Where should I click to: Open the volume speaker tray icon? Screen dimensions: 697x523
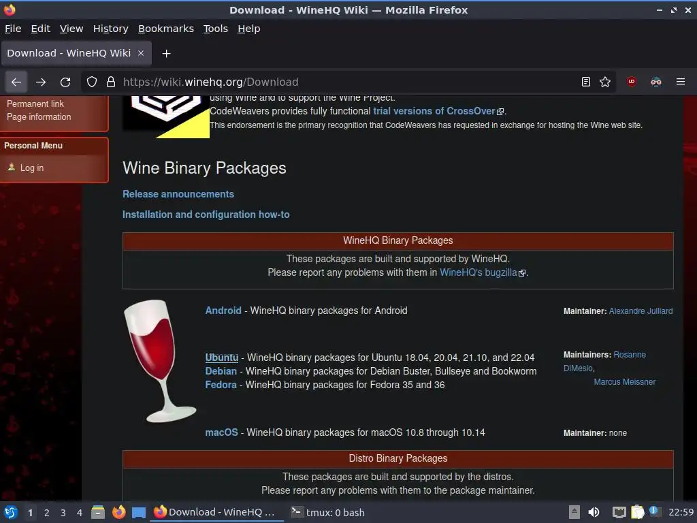(594, 512)
